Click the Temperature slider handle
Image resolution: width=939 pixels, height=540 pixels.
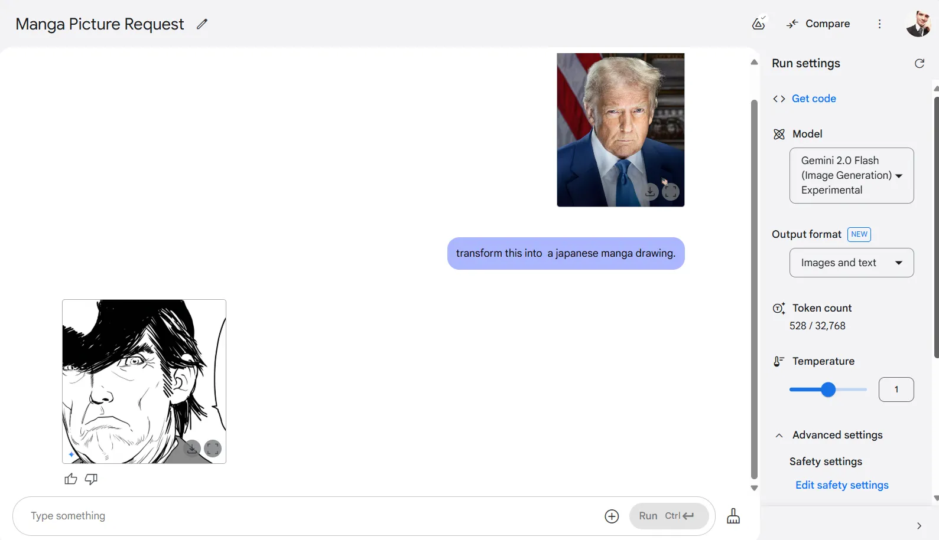[x=828, y=390]
